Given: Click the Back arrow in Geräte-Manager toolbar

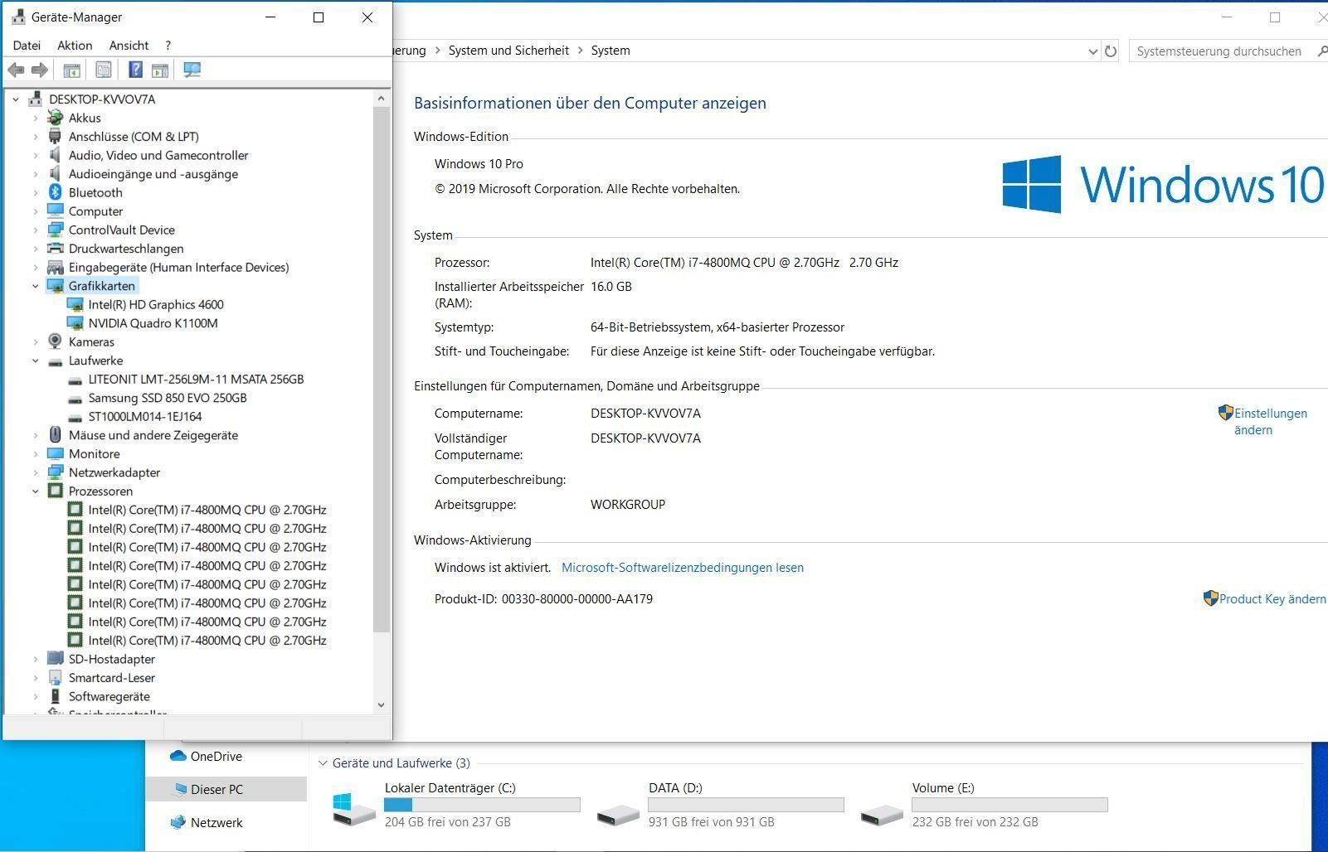Looking at the screenshot, I should (x=16, y=70).
